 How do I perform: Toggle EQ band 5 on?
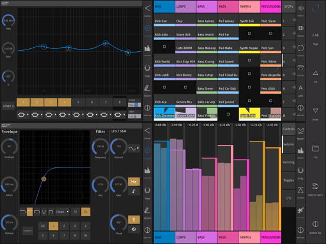[x=78, y=102]
